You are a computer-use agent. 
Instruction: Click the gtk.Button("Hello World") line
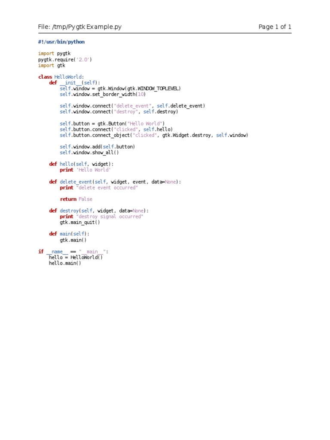[x=112, y=123]
